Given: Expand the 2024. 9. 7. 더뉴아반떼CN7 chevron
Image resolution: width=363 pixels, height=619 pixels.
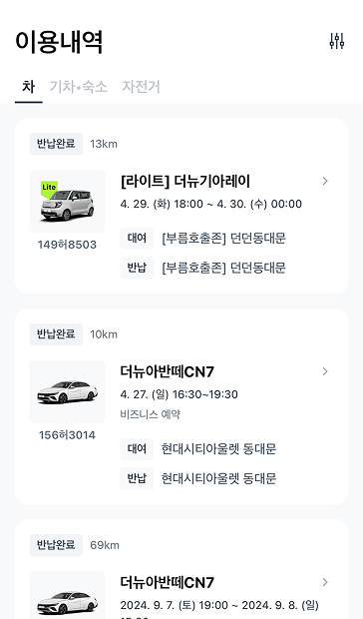Looking at the screenshot, I should pos(325,582).
